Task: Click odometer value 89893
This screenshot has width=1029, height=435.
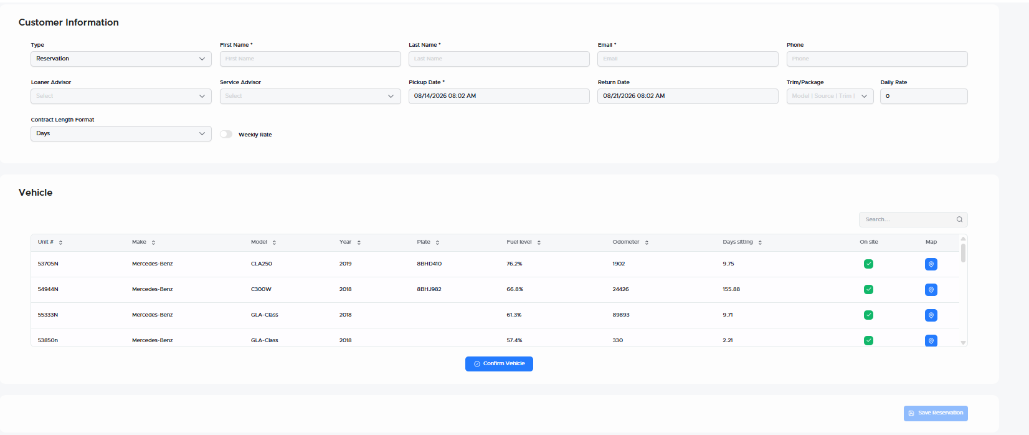Action: click(621, 315)
